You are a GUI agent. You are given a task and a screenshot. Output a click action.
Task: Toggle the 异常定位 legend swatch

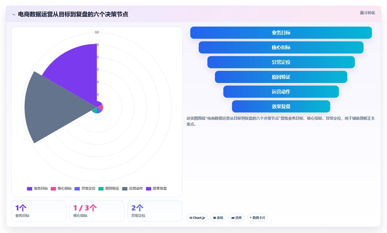77,188
